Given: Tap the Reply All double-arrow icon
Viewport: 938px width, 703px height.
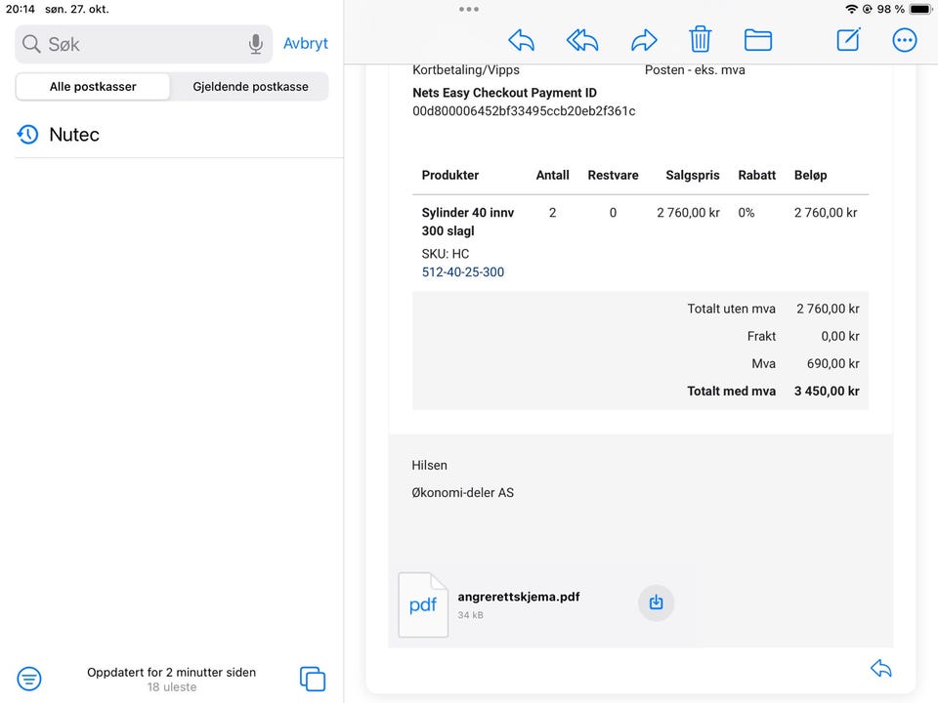Looking at the screenshot, I should click(x=582, y=40).
